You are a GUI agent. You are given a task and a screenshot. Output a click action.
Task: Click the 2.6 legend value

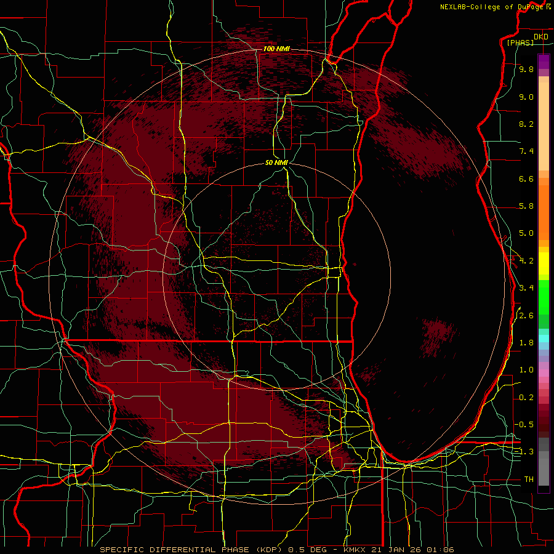pos(526,316)
